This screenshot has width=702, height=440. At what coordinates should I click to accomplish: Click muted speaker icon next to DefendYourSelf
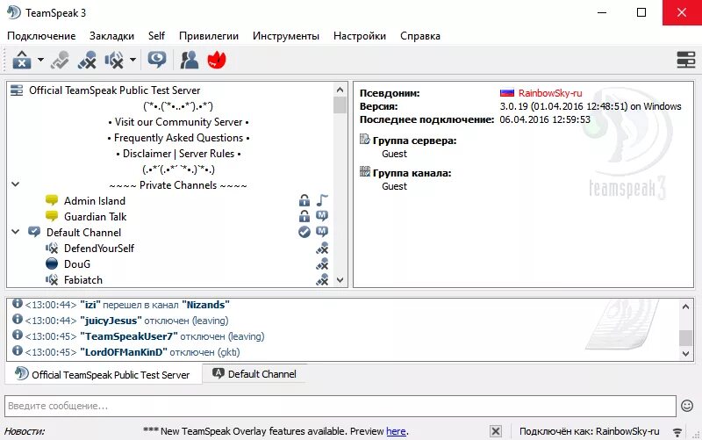[x=52, y=249]
